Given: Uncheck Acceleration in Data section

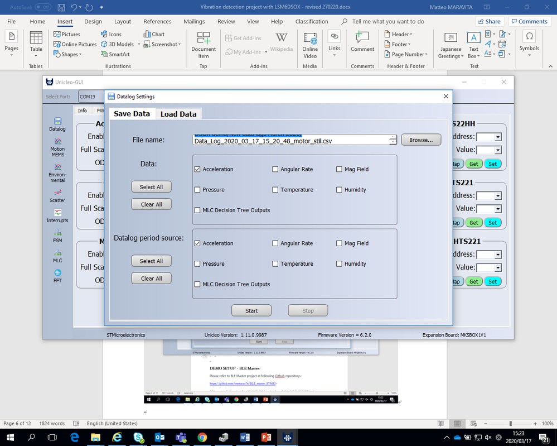Looking at the screenshot, I should coord(197,169).
